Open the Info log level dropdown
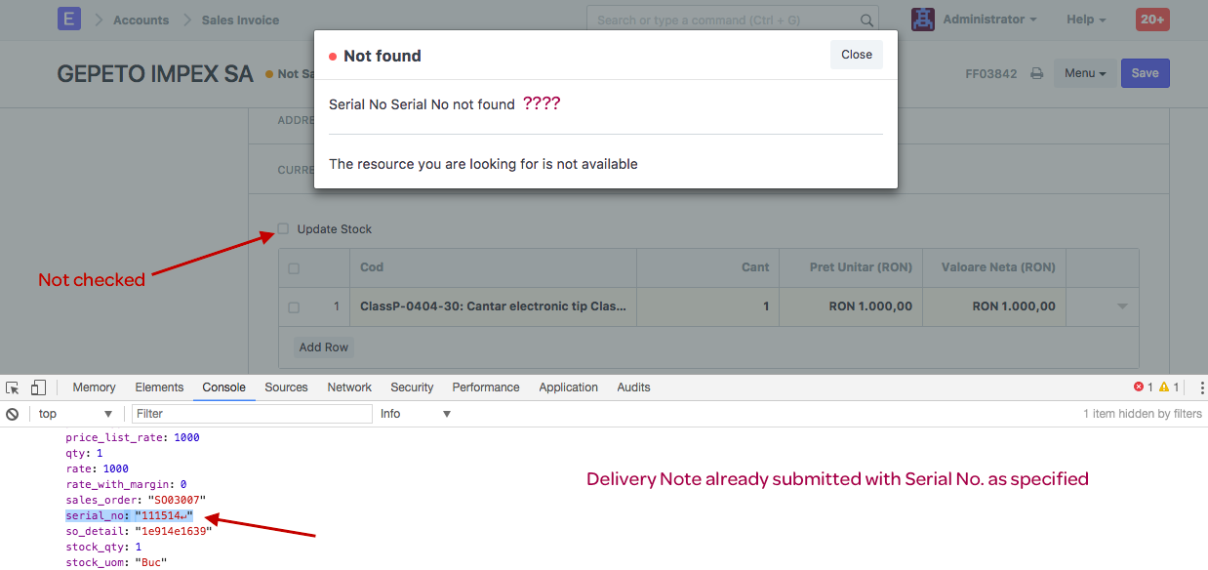Viewport: 1208px width, 570px height. coord(416,414)
